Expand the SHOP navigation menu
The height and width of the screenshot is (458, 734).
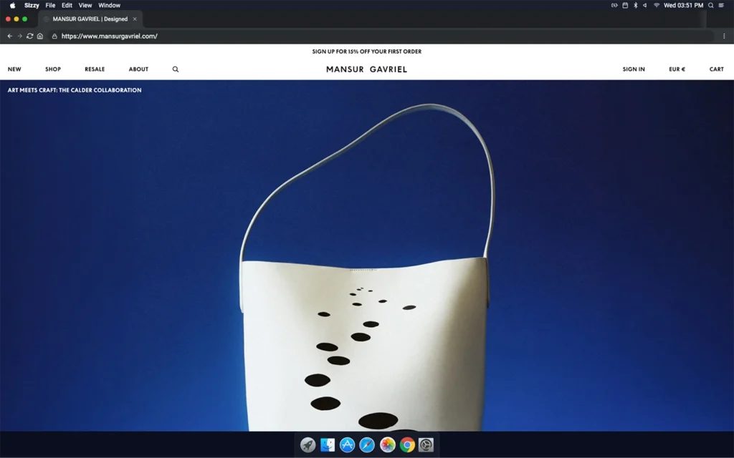point(53,69)
